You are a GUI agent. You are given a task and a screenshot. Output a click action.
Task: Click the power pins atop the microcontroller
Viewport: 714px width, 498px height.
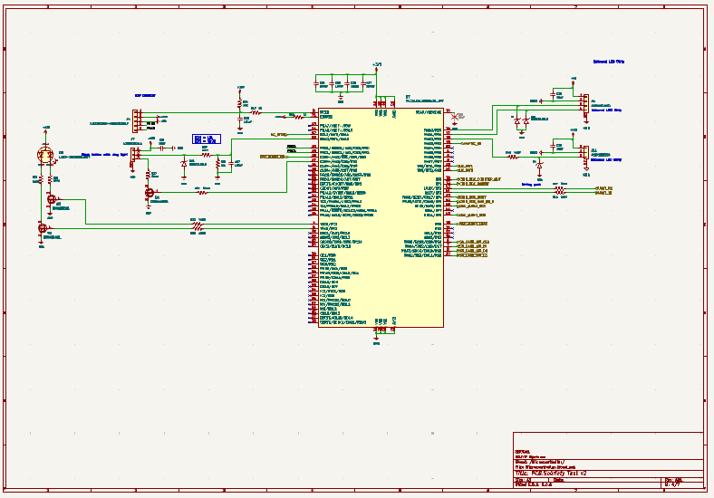point(384,102)
